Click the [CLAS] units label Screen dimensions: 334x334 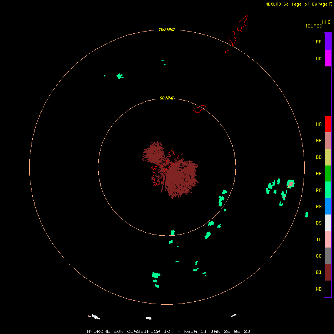[314, 26]
